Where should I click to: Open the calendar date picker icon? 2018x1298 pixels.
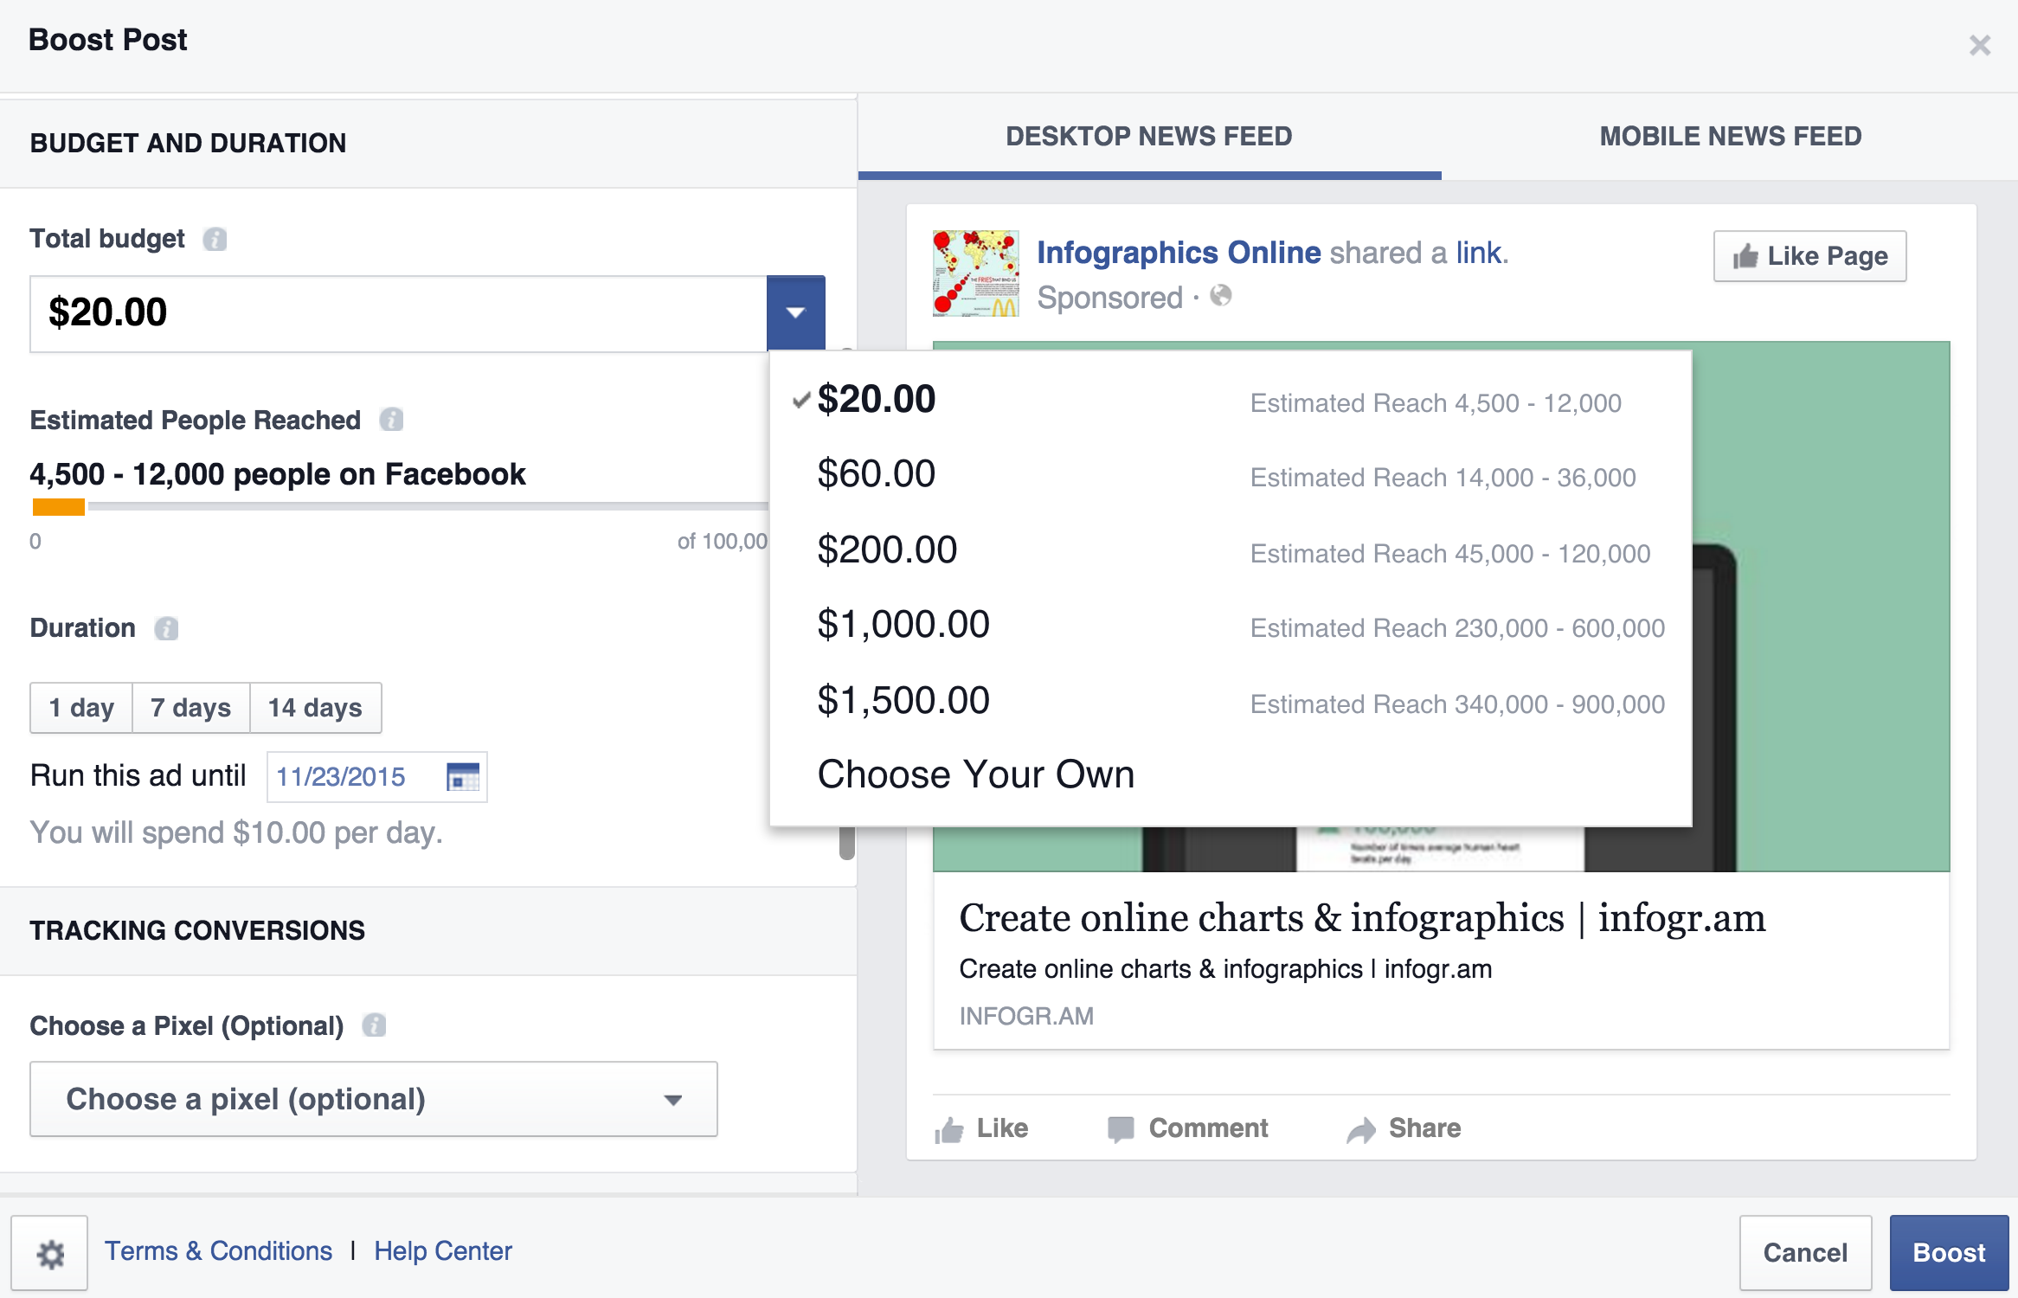(x=462, y=777)
